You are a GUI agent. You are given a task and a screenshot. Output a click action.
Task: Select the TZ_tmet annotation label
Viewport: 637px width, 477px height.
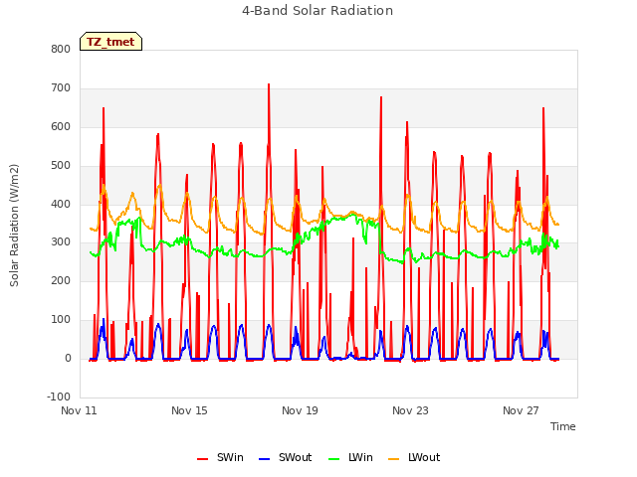click(x=110, y=42)
